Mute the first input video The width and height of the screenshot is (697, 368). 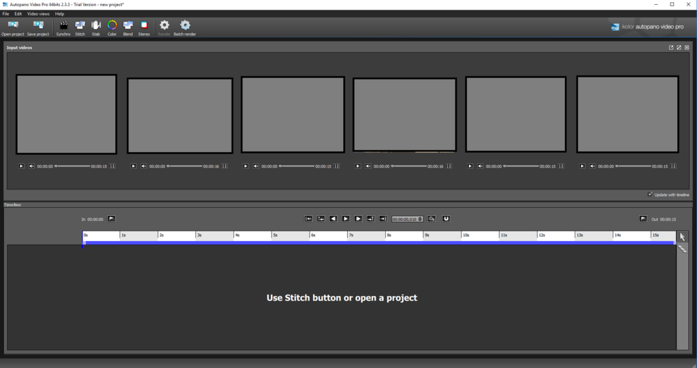click(31, 166)
